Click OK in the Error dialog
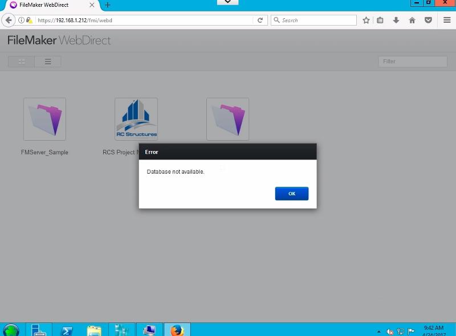 point(292,194)
